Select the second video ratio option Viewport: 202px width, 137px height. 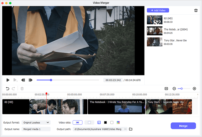(89, 122)
